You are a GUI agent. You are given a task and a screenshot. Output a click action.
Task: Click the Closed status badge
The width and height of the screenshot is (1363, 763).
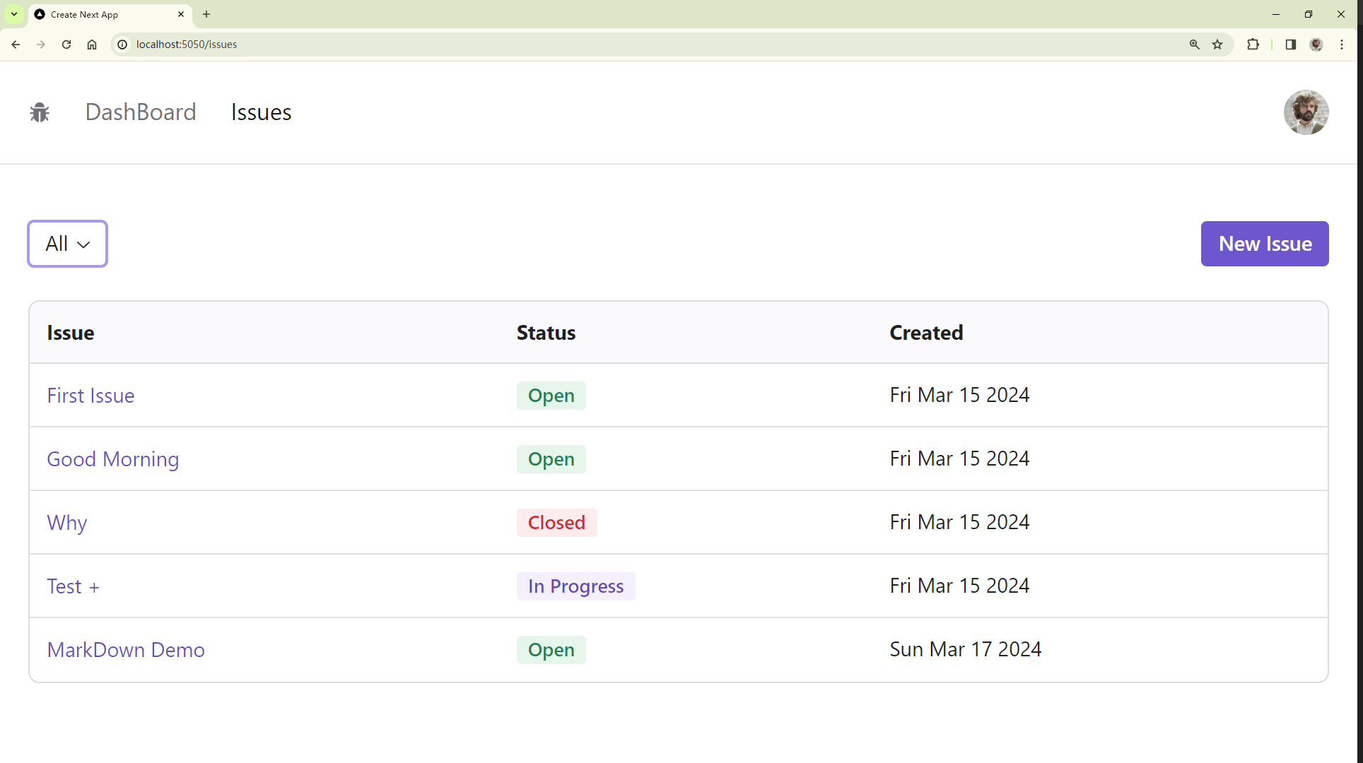(557, 523)
